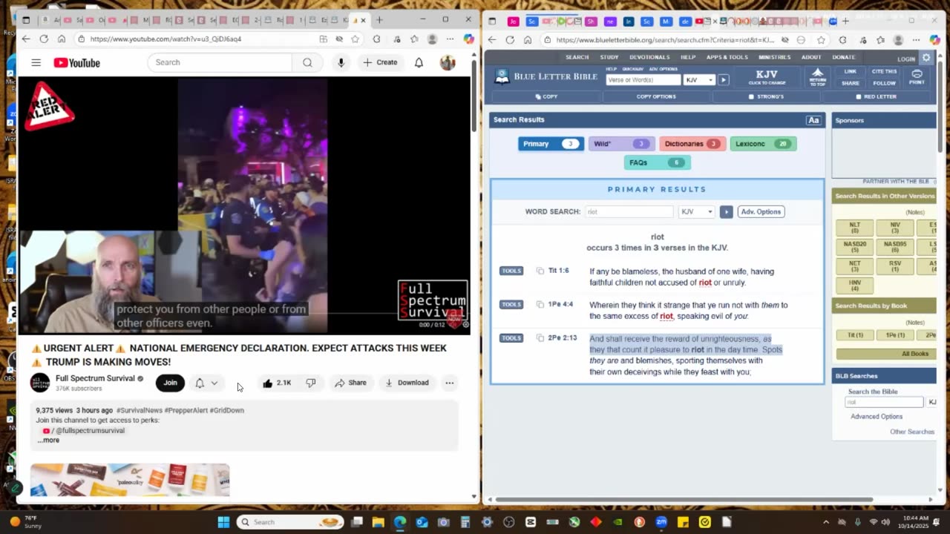The height and width of the screenshot is (534, 950).
Task: Click the YouTube page vertical scrollbar
Action: [475, 96]
